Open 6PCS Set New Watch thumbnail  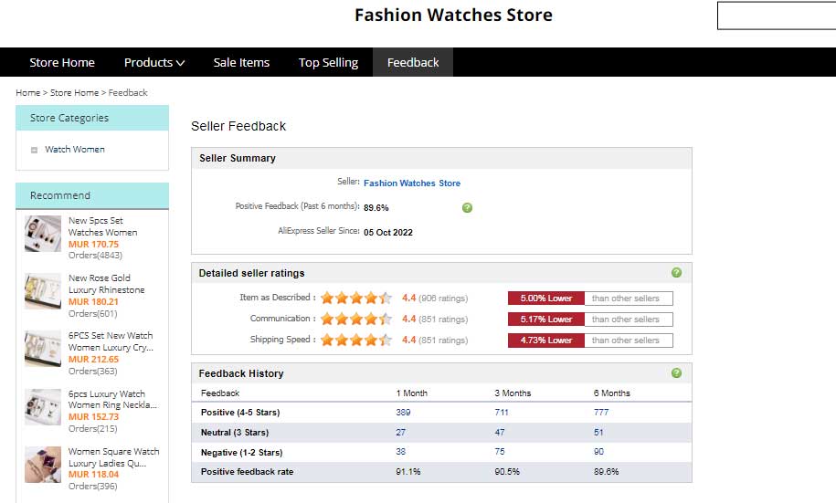(x=43, y=349)
